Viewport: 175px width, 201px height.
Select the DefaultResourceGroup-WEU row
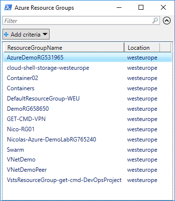click(x=87, y=99)
